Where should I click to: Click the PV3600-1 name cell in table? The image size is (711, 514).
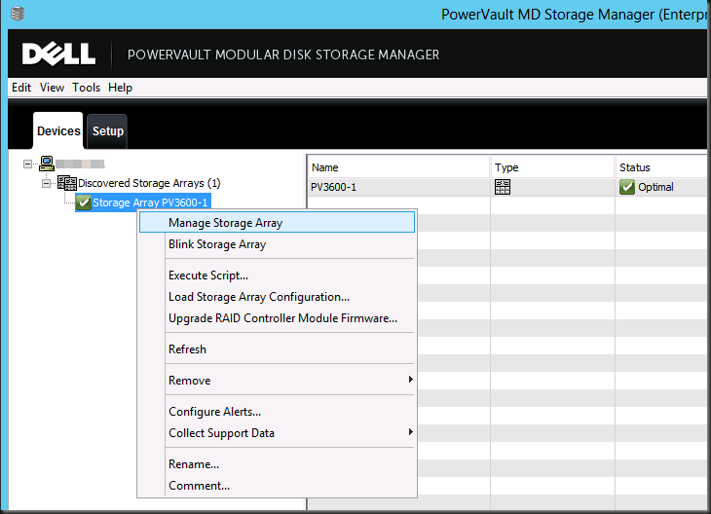click(x=333, y=187)
